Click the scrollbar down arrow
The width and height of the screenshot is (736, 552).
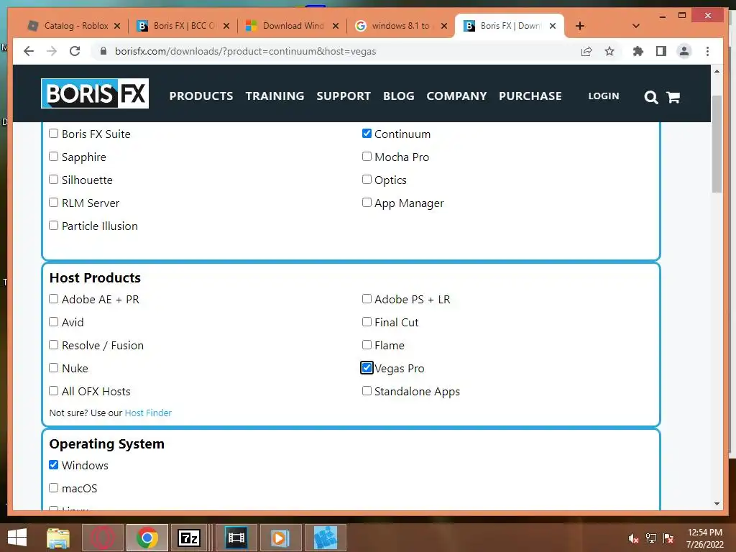tap(717, 504)
